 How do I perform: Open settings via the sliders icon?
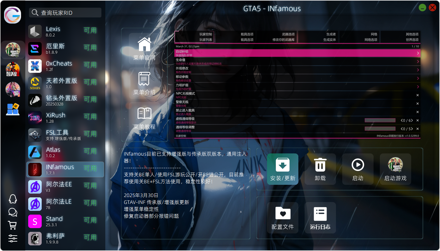pos(13,238)
